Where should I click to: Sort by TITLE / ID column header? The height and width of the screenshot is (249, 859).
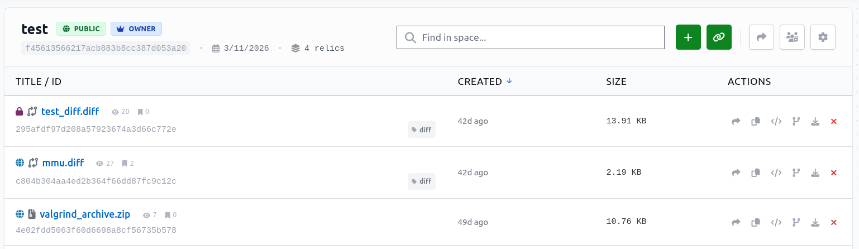tap(39, 82)
